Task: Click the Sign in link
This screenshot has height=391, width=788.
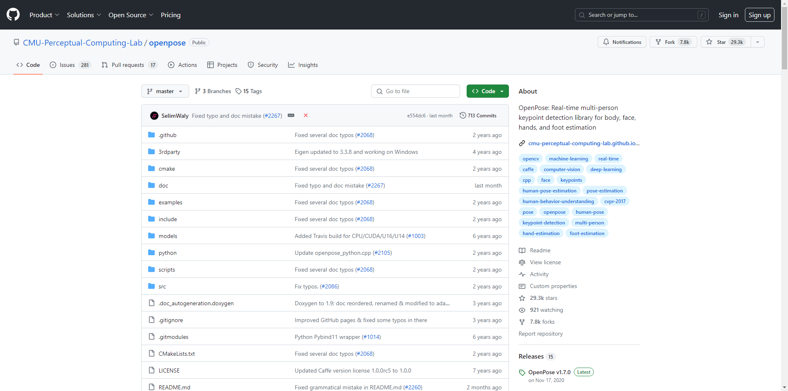Action: tap(728, 15)
